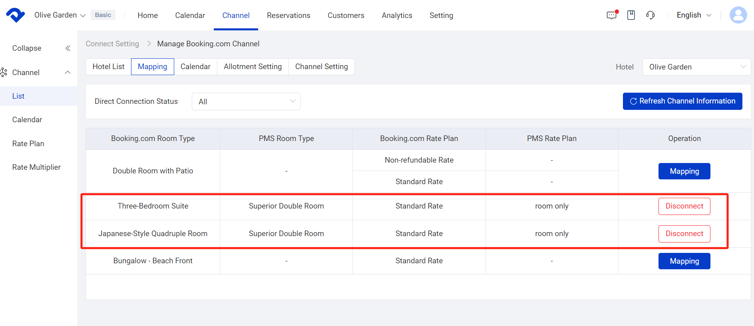Open the Reservations menu
This screenshot has height=326, width=754.
(288, 15)
